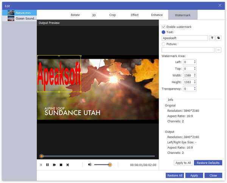Open the watermark text color picker
This screenshot has width=227, height=183.
click(218, 38)
